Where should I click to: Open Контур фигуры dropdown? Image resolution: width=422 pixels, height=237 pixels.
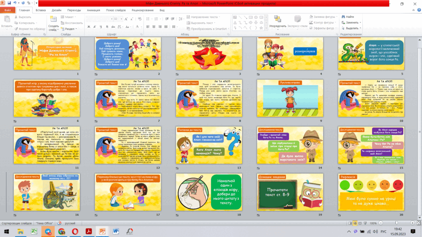[323, 22]
